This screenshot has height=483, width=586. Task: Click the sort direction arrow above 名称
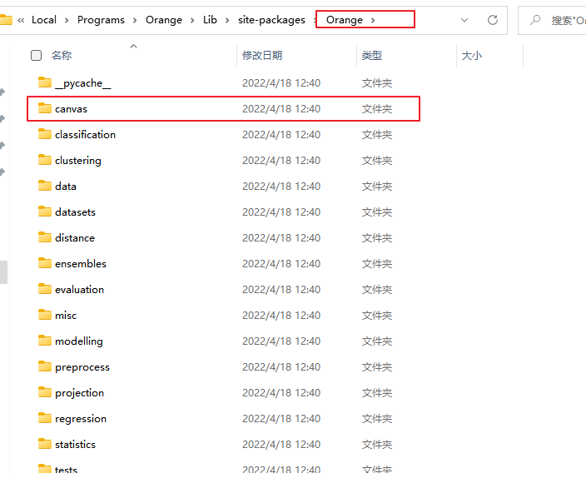(133, 46)
